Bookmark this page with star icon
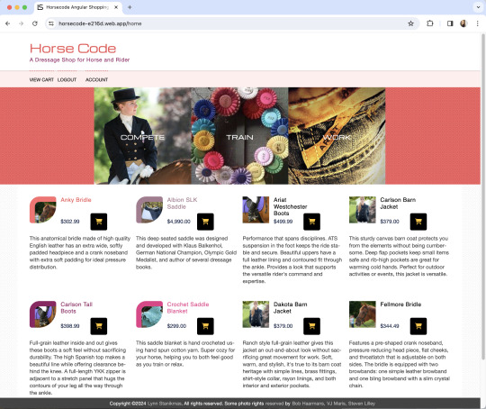The image size is (486, 409). pyautogui.click(x=410, y=23)
